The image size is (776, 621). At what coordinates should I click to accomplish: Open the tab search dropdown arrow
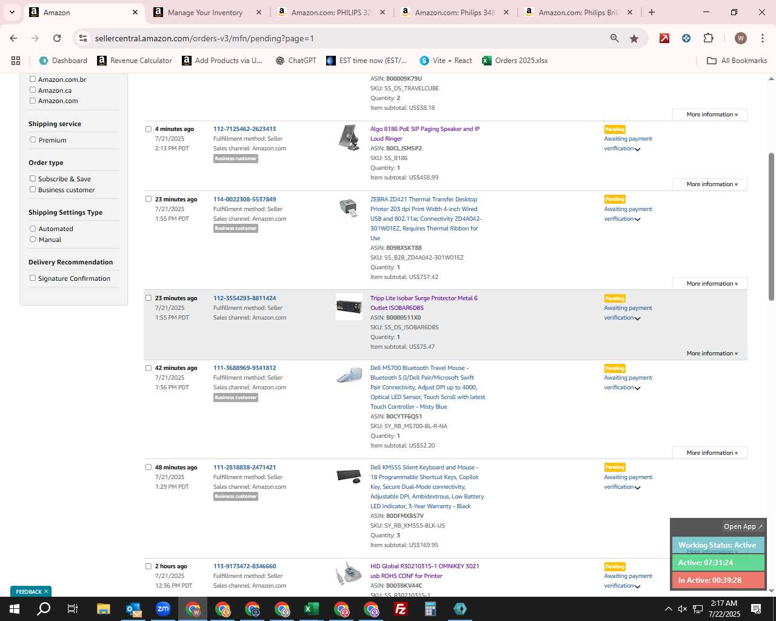coord(12,12)
